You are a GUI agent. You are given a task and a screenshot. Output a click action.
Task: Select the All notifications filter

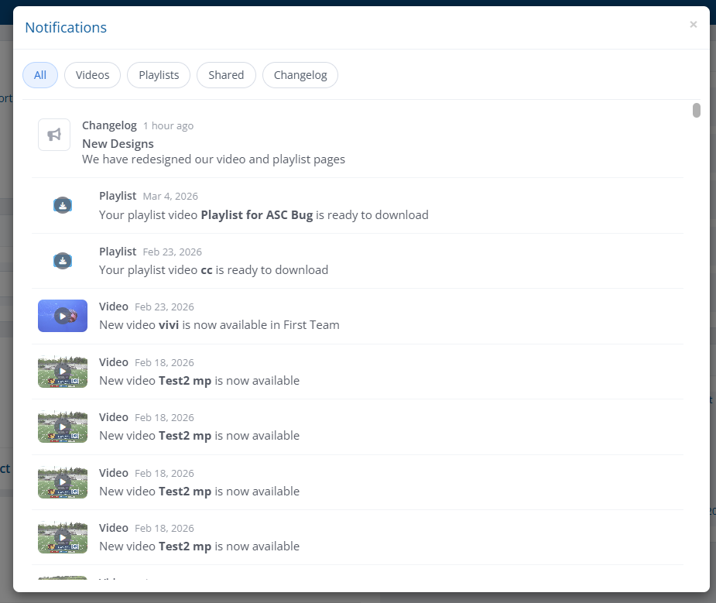[39, 75]
